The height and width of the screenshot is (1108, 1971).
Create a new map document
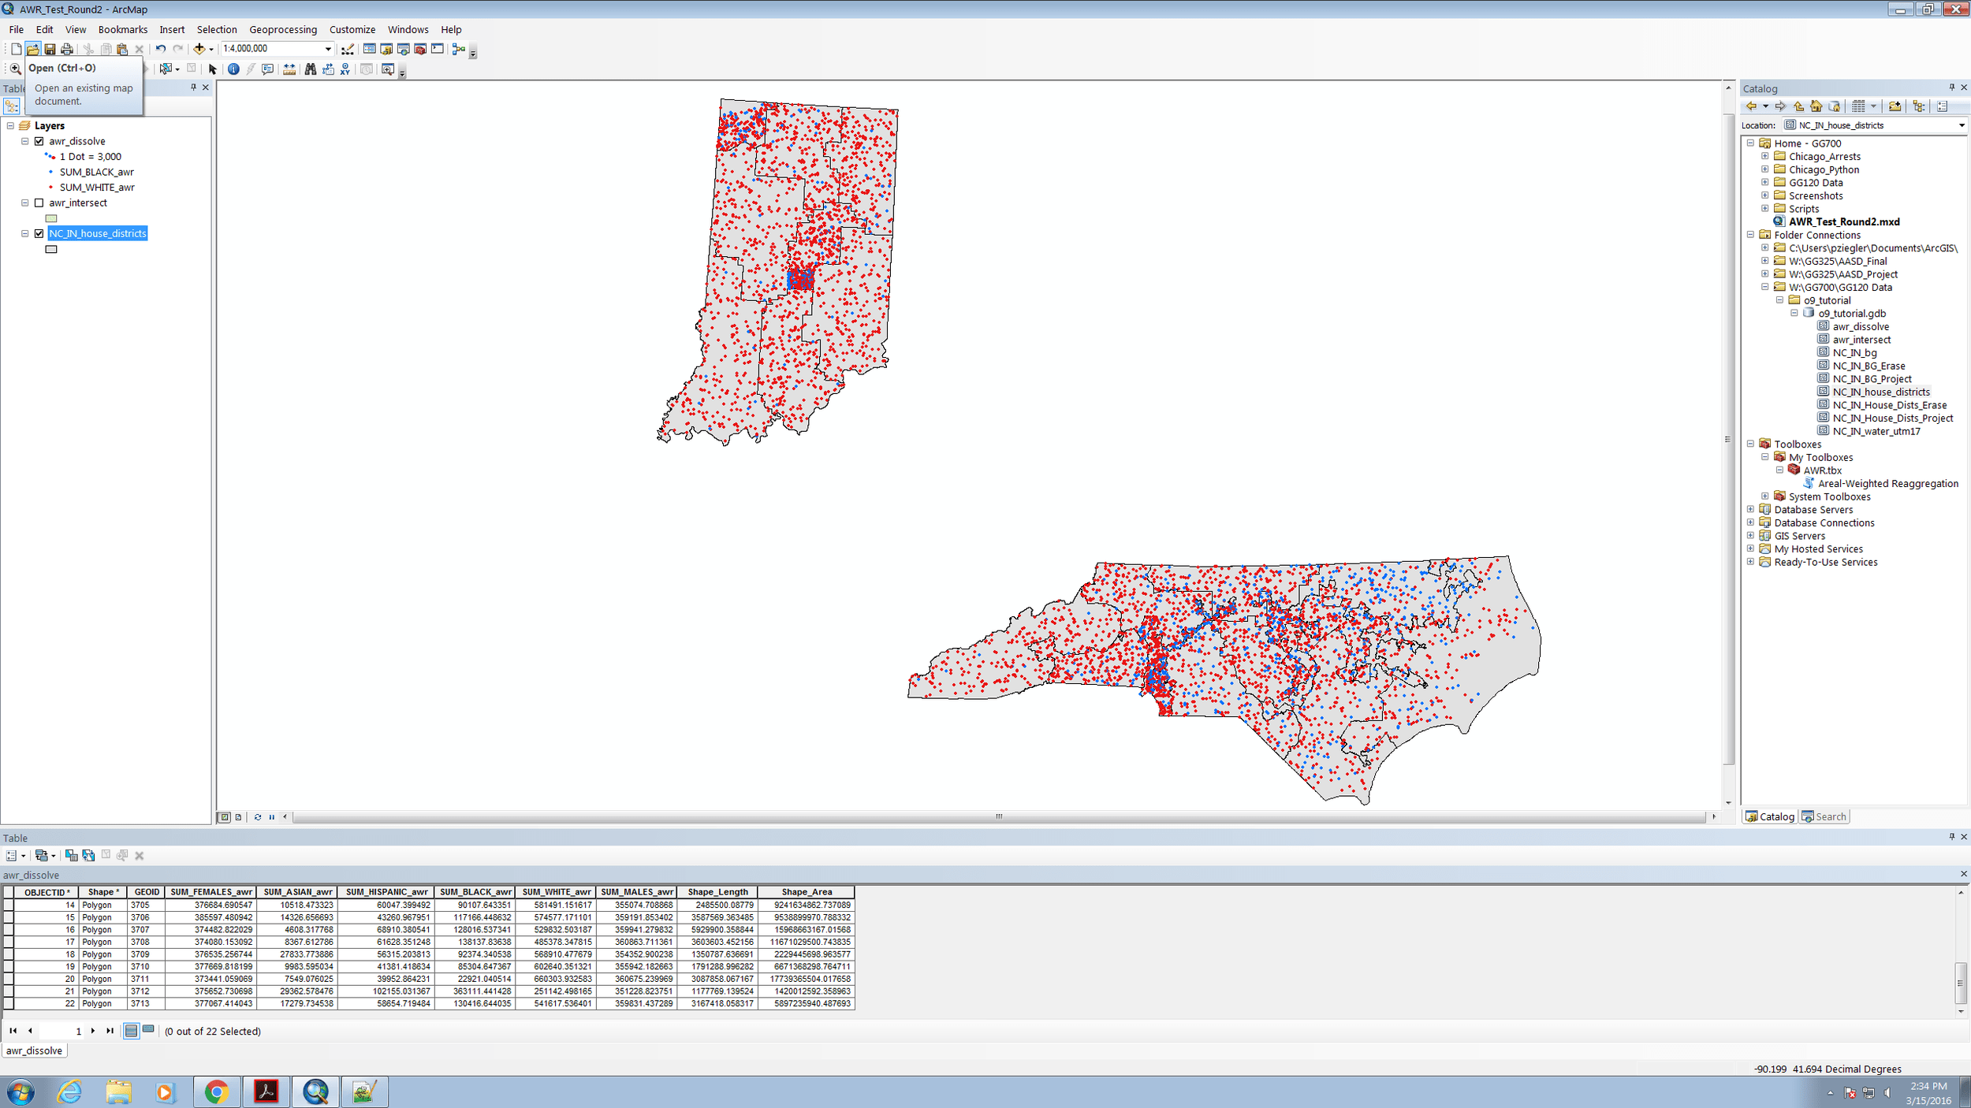point(16,49)
